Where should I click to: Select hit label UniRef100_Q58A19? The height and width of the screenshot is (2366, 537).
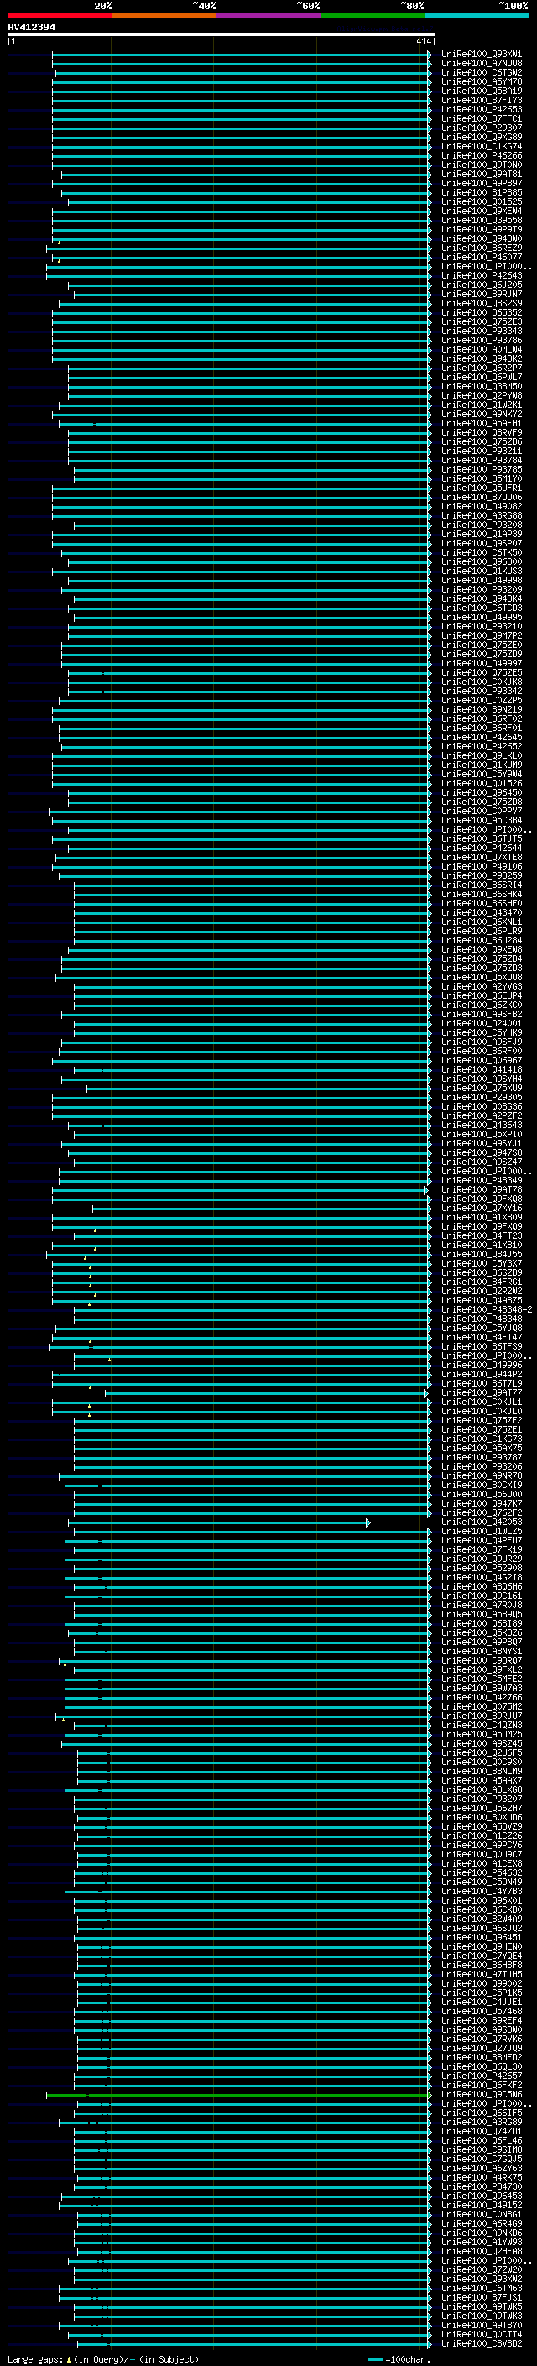pyautogui.click(x=482, y=91)
